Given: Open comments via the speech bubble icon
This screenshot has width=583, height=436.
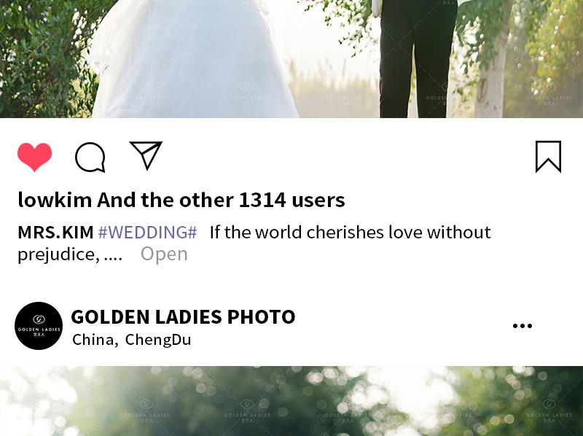Looking at the screenshot, I should point(90,157).
